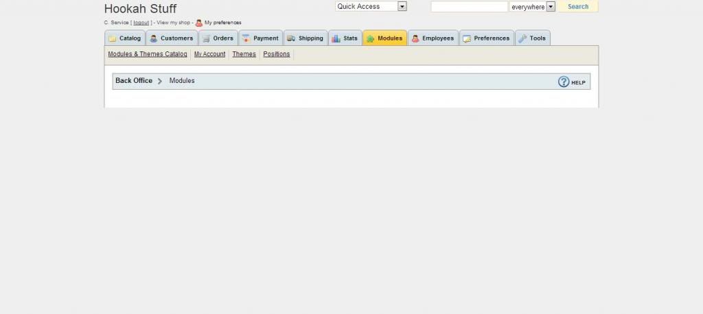The width and height of the screenshot is (703, 314).
Task: Click the Customers person icon
Action: pyautogui.click(x=154, y=39)
